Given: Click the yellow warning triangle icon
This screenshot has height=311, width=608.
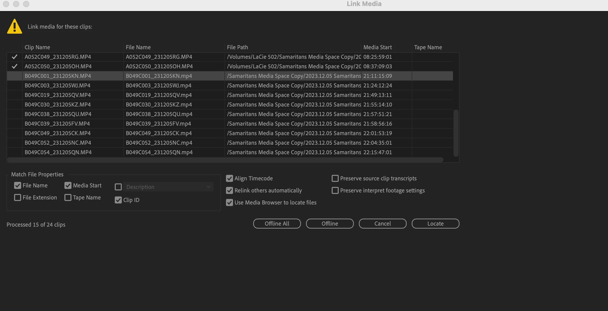Looking at the screenshot, I should click(15, 26).
